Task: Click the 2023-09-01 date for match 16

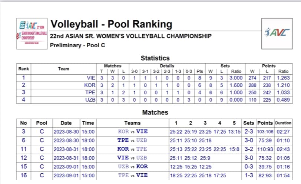Action: click(66, 176)
